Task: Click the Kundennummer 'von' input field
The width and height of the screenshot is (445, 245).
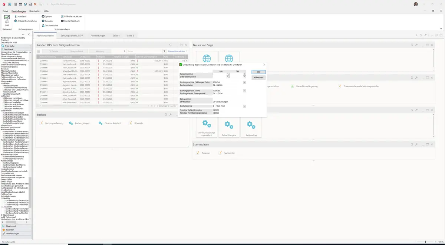Action: coord(220,74)
